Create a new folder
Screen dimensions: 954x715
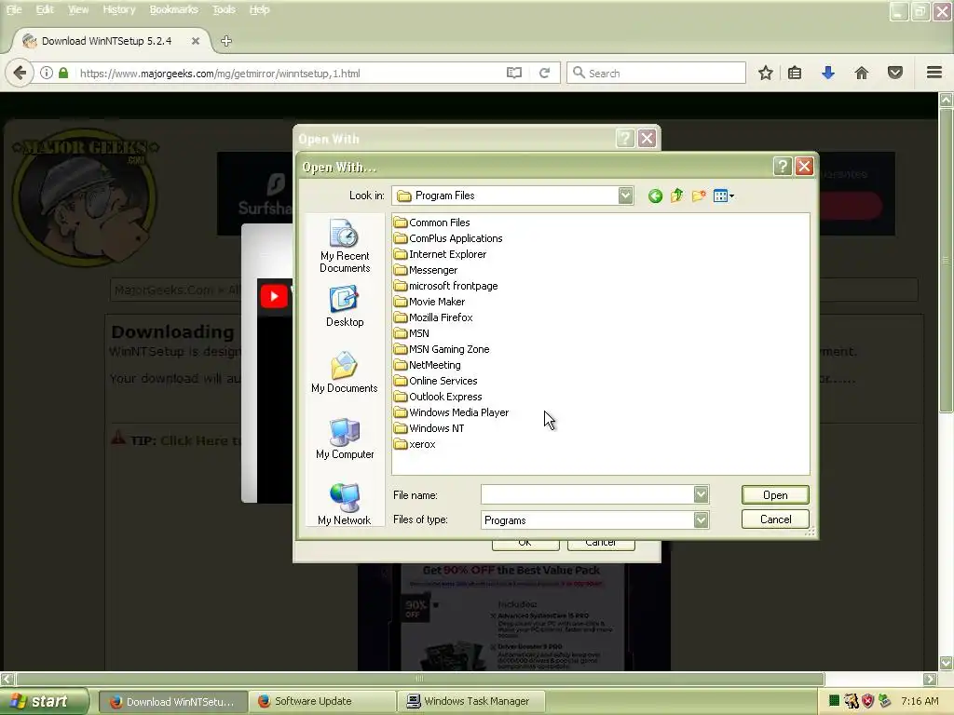699,196
